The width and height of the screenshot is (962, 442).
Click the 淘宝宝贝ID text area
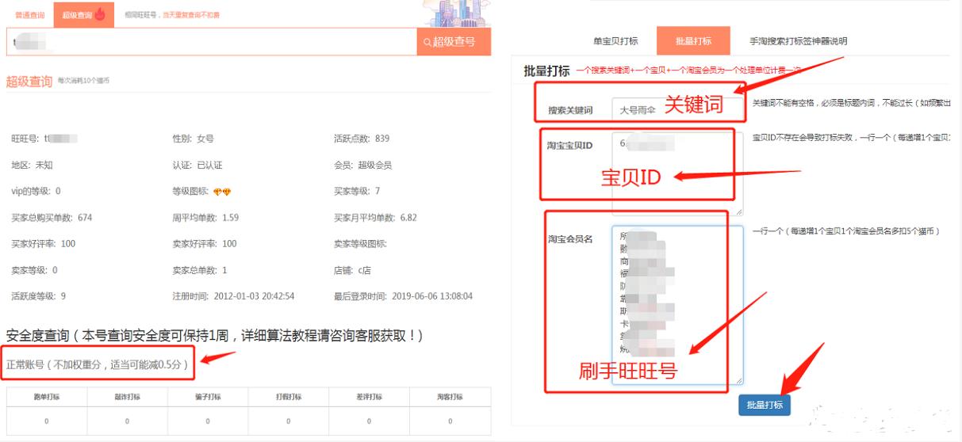tap(677, 174)
